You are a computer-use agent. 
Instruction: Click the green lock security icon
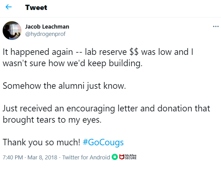click(x=114, y=157)
